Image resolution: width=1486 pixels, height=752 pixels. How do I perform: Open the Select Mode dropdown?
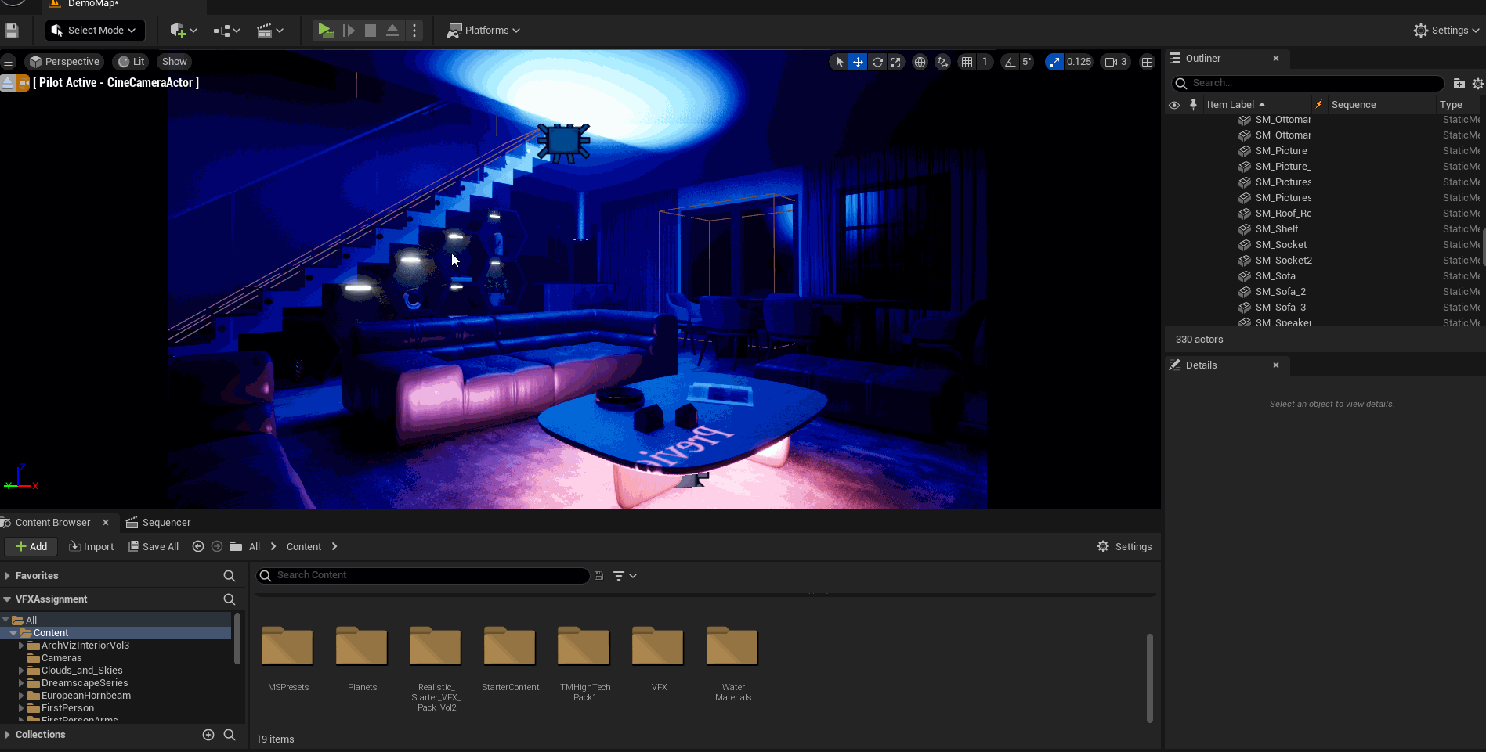[95, 31]
